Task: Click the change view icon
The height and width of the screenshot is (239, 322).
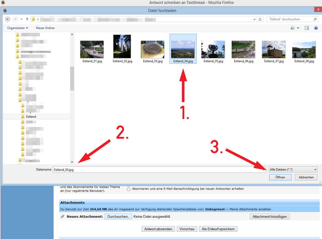Action: [292, 28]
